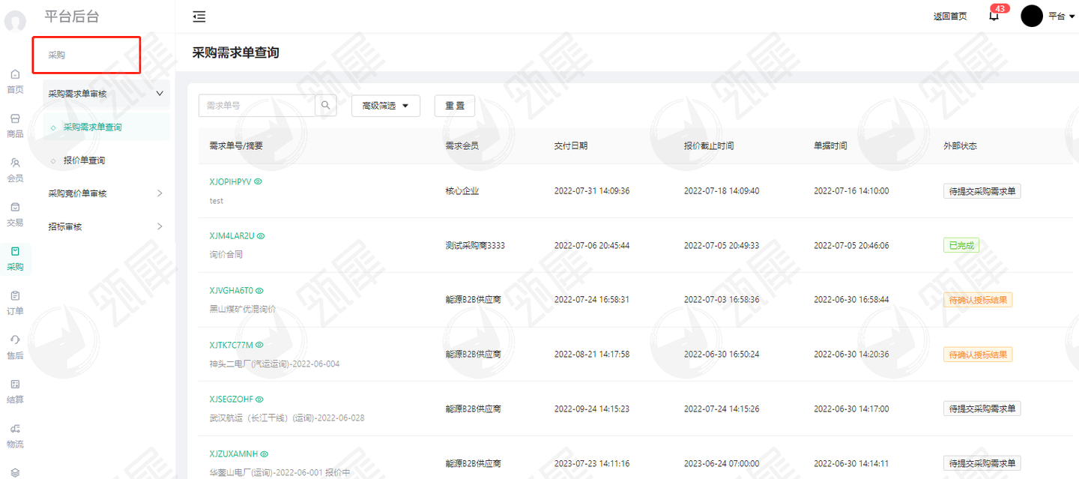Click the 需求会员 column header
The image size is (1079, 479).
462,145
